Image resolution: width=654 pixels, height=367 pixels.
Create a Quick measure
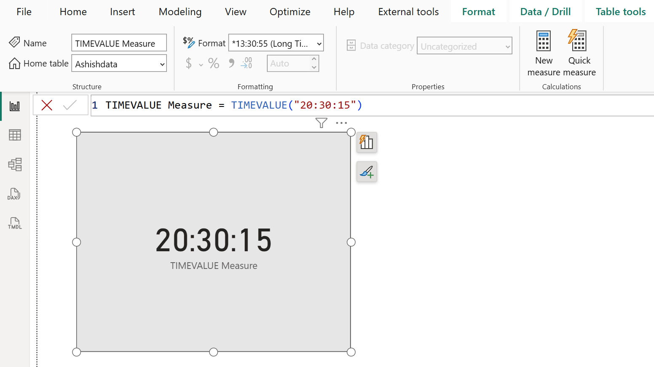[x=578, y=53]
